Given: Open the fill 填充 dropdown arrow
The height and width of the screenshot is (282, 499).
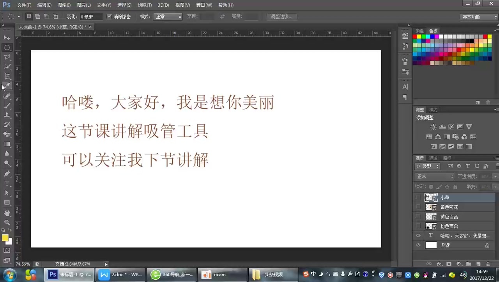Looking at the screenshot, I should pos(495,187).
